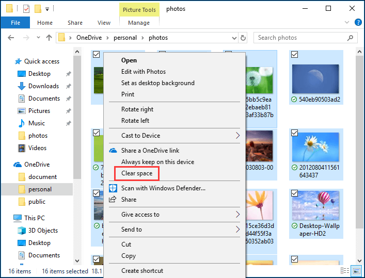Unpin Pictures using its pin icon
Viewport: 365px width, 278px height.
point(68,111)
